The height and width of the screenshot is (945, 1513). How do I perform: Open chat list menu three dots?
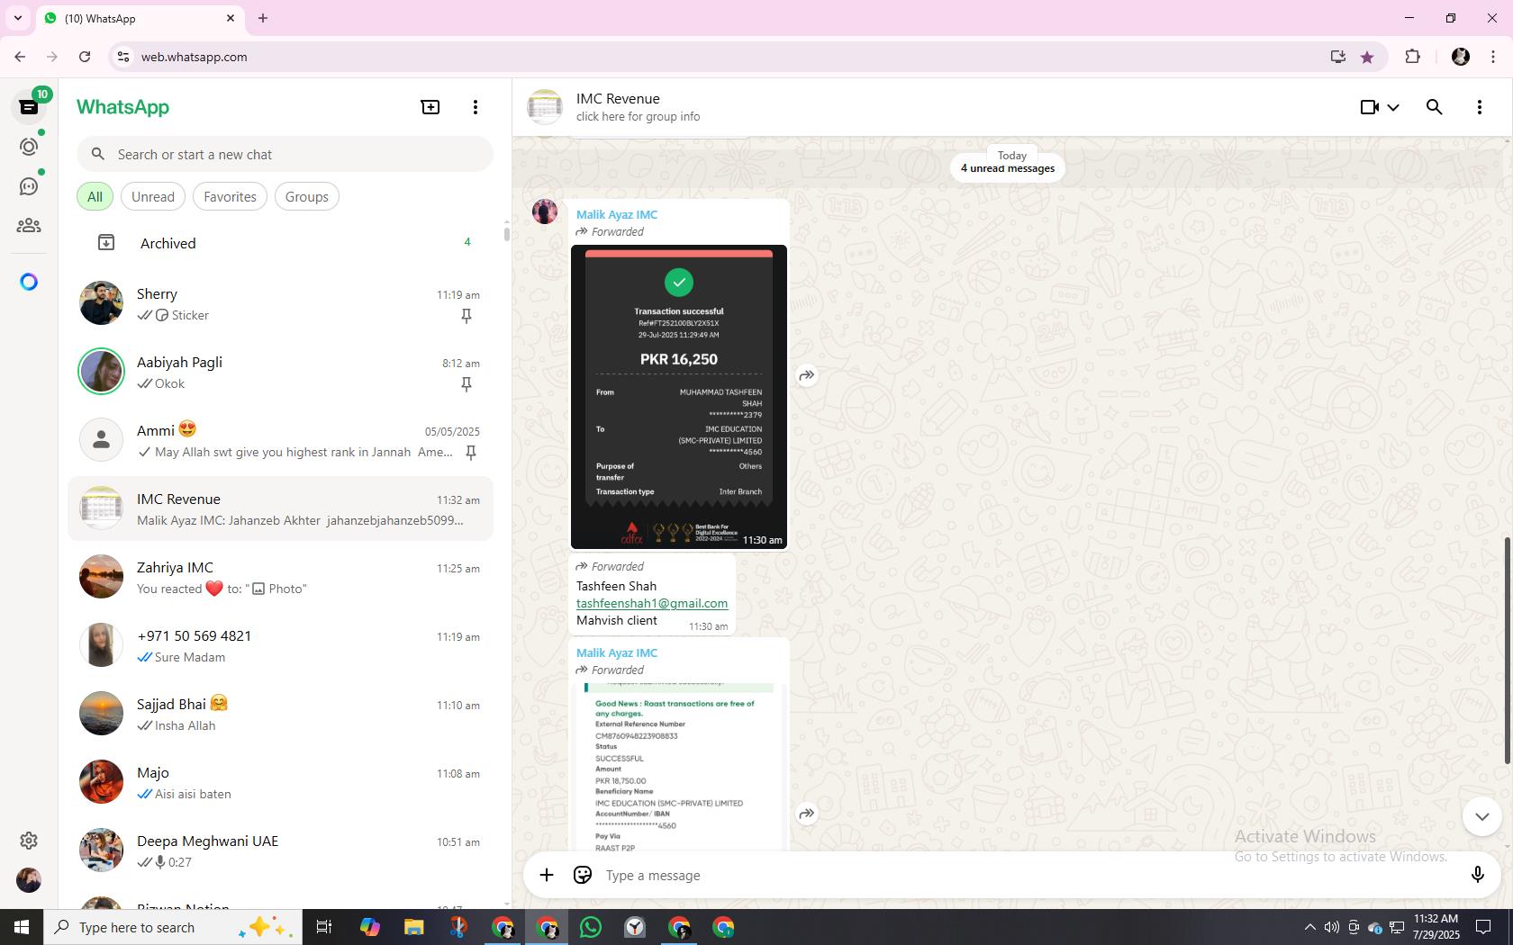point(476,107)
